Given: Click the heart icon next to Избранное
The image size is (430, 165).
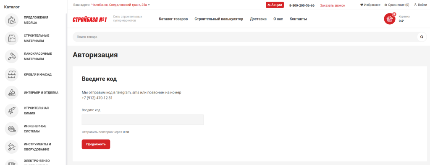Looking at the screenshot, I should [362, 5].
